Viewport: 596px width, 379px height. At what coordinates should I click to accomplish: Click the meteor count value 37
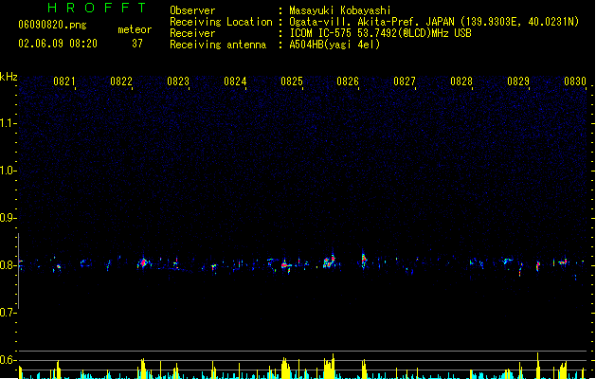coord(137,44)
